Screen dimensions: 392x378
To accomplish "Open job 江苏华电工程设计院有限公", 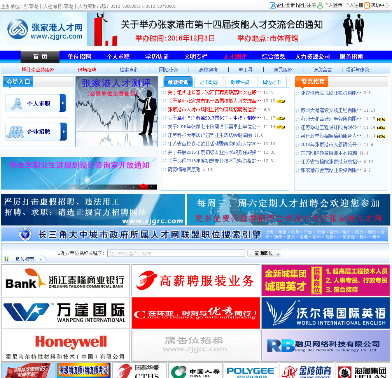I will pos(331,127).
